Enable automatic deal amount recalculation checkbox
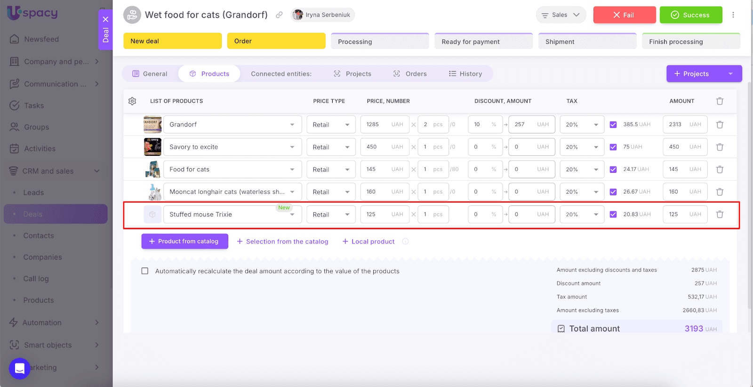Viewport: 753px width, 387px height. (x=145, y=271)
